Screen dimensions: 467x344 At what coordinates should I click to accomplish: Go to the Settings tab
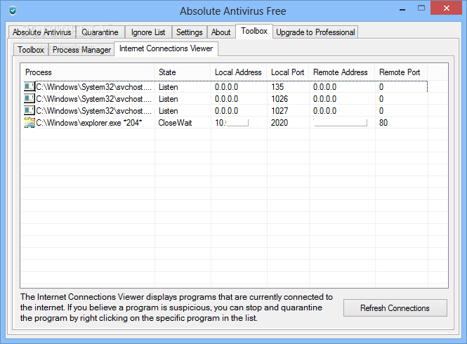(189, 32)
